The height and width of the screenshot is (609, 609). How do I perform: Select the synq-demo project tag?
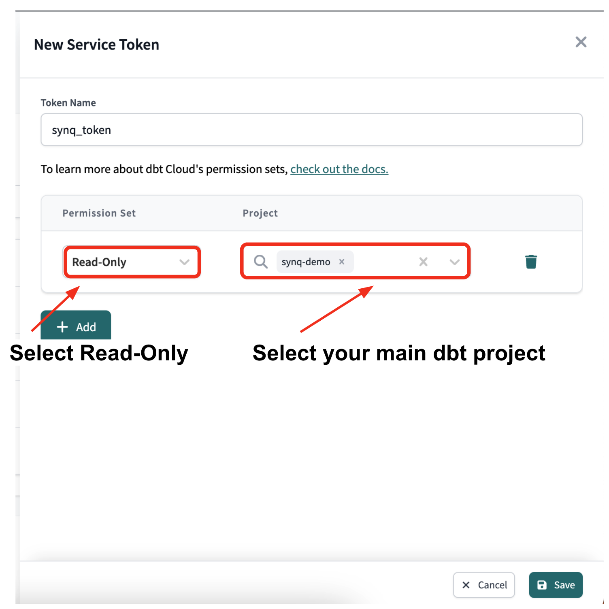(x=306, y=262)
